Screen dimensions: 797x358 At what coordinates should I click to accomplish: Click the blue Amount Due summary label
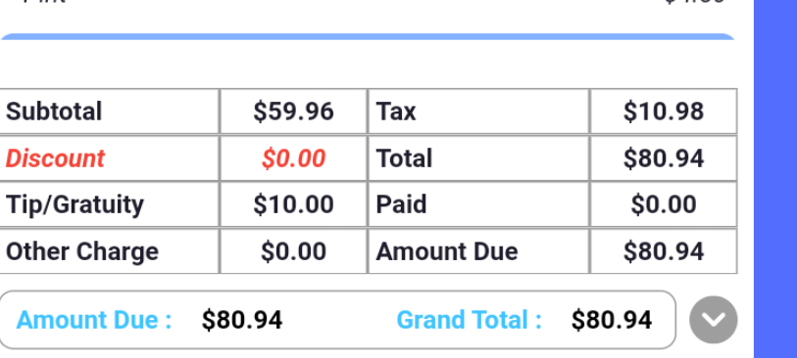coord(94,320)
